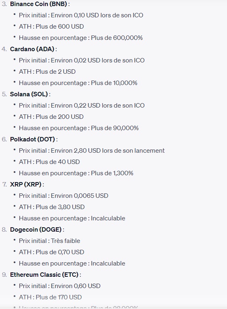Click the Binance Coin (BNB) heading
Viewport: 227px width, 309px height.
coord(38,4)
